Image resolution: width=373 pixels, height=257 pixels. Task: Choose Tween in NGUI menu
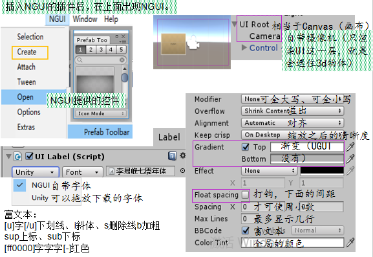(27, 82)
